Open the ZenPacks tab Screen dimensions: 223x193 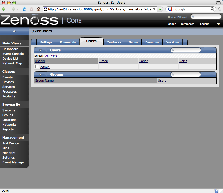click(114, 42)
